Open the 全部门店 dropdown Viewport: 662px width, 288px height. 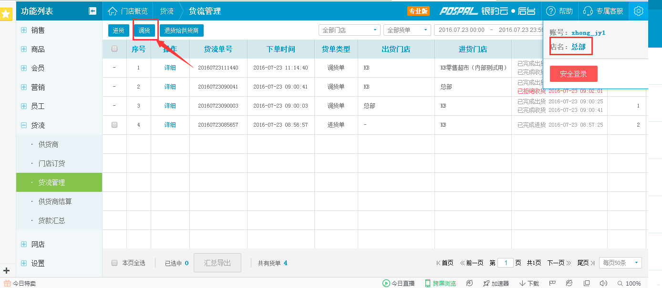[x=350, y=30]
